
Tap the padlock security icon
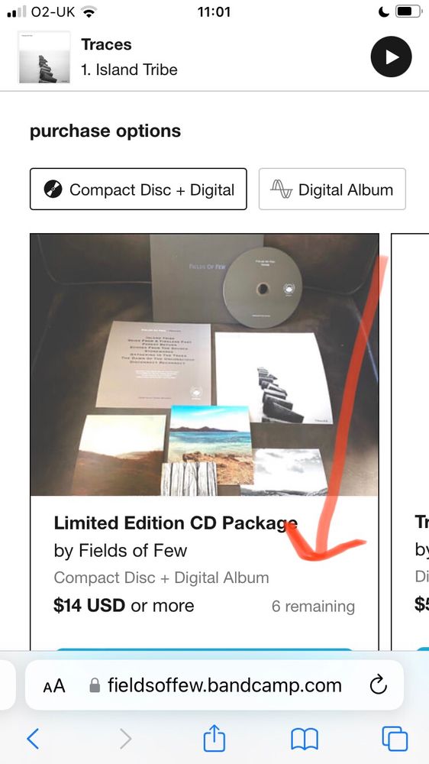(x=95, y=686)
